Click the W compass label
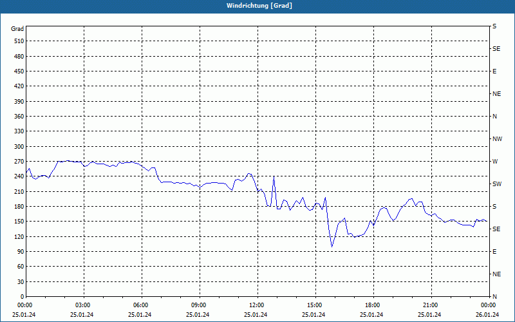 495,162
